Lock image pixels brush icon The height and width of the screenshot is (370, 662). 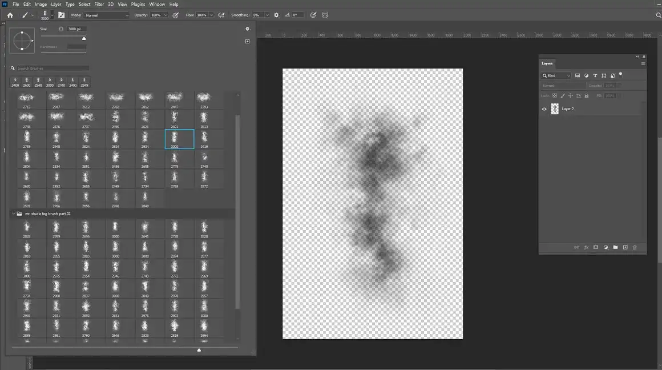563,96
